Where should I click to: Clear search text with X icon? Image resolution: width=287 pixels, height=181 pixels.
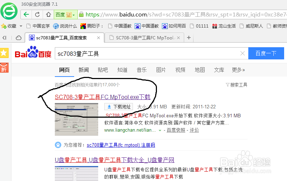(x=243, y=53)
